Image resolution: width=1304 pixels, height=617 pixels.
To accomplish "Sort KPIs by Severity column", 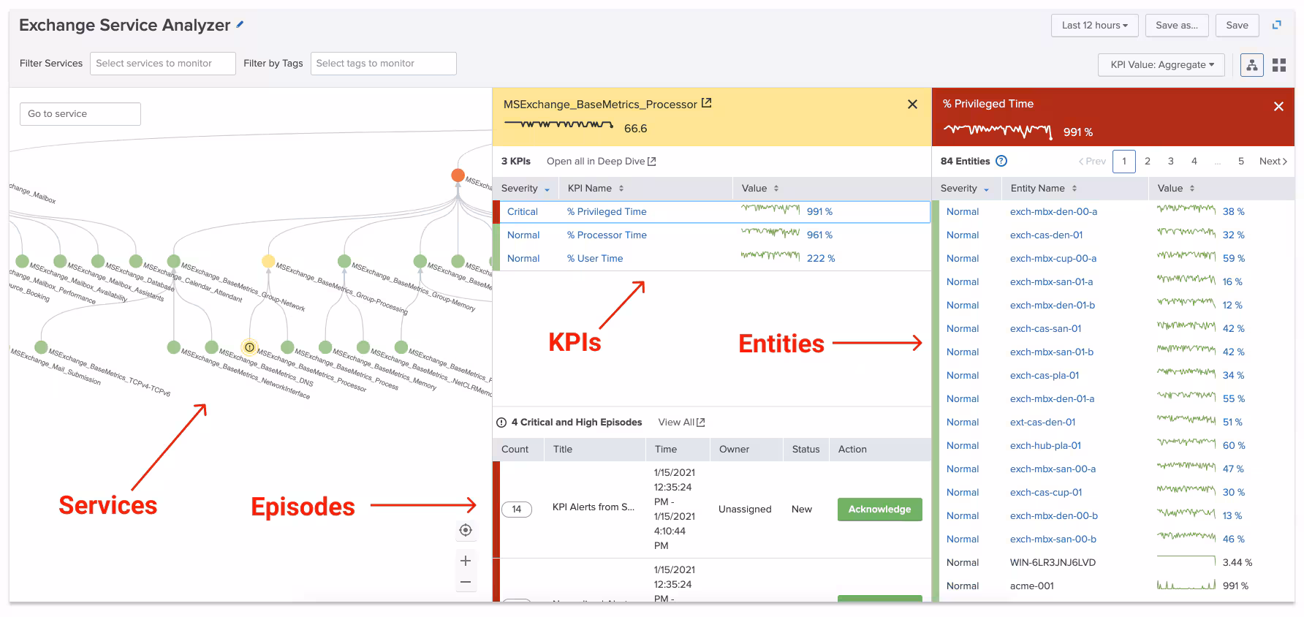I will pyautogui.click(x=525, y=189).
